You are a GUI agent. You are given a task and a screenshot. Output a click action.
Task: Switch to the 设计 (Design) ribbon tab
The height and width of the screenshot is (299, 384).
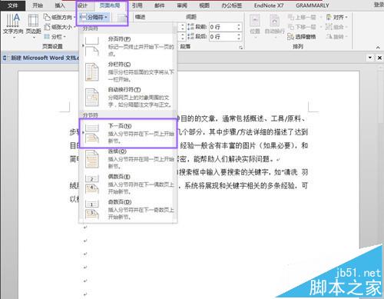[x=83, y=5]
